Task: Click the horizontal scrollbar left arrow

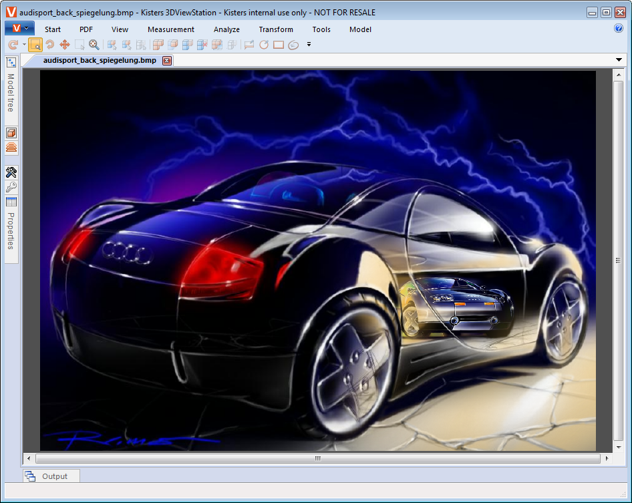Action: point(28,458)
